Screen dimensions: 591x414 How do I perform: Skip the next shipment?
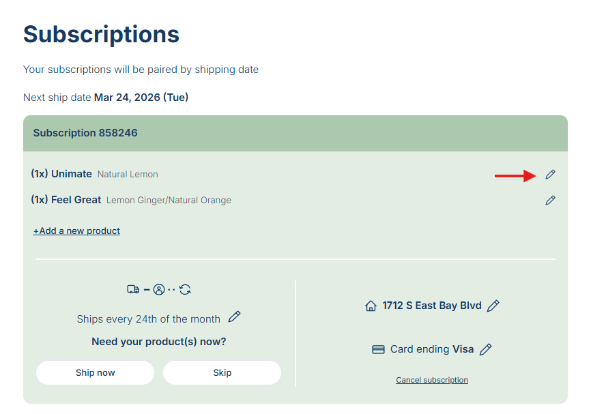(222, 373)
